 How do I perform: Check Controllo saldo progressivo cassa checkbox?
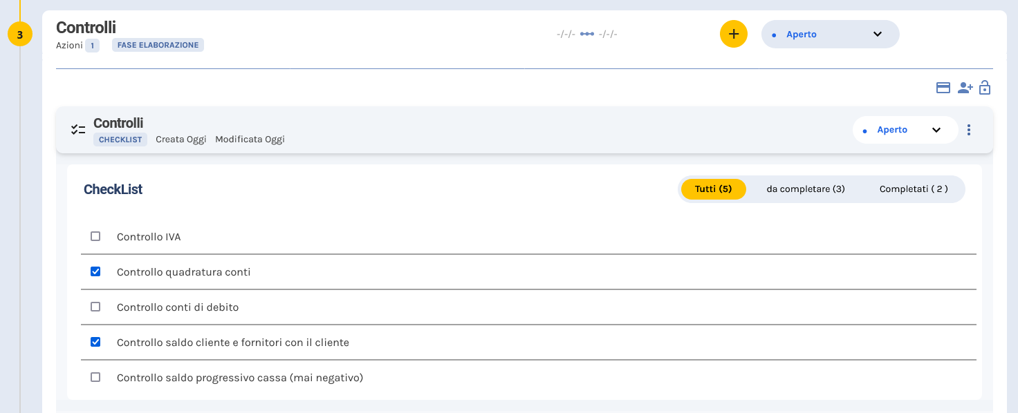coord(95,377)
